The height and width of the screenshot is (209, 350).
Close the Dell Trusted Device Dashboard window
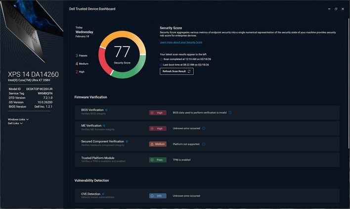click(343, 9)
